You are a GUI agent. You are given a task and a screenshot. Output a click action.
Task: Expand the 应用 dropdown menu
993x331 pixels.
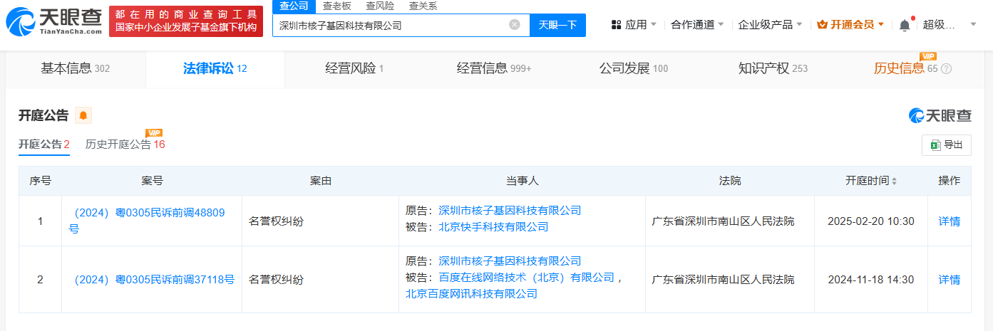(x=652, y=25)
